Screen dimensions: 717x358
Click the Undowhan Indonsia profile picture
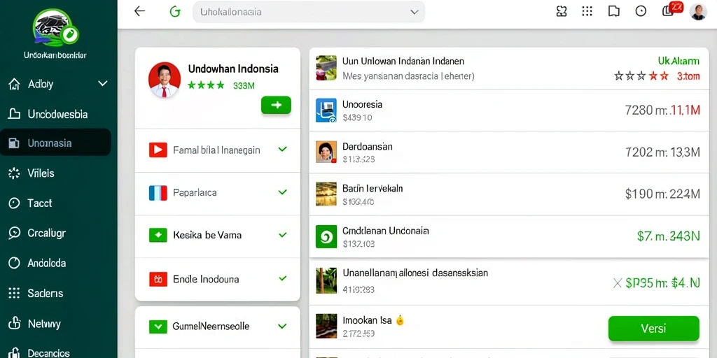click(165, 80)
